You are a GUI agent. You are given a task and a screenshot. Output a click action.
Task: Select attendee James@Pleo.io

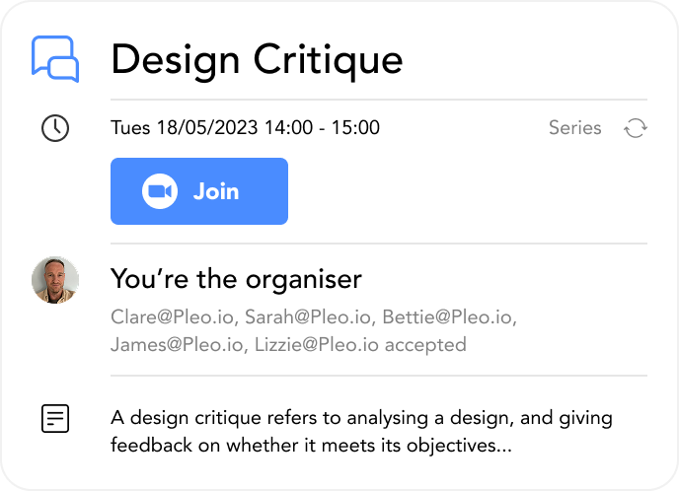click(178, 345)
